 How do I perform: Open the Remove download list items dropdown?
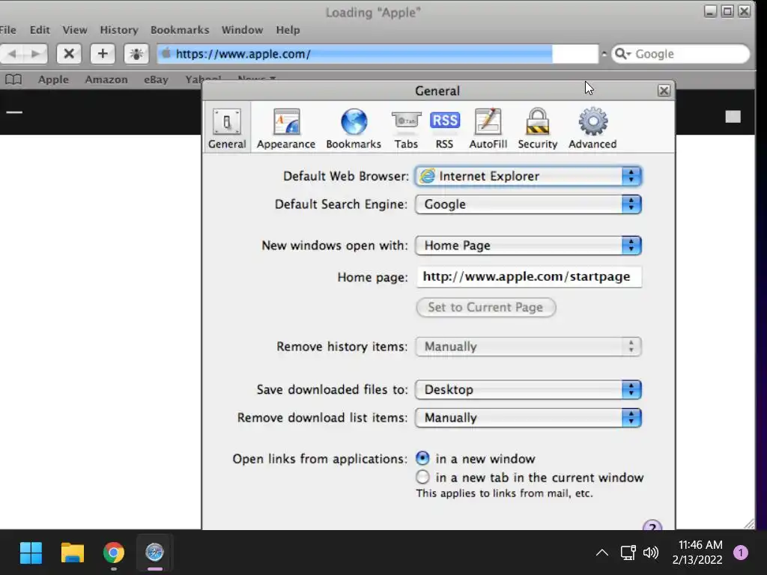(x=528, y=418)
